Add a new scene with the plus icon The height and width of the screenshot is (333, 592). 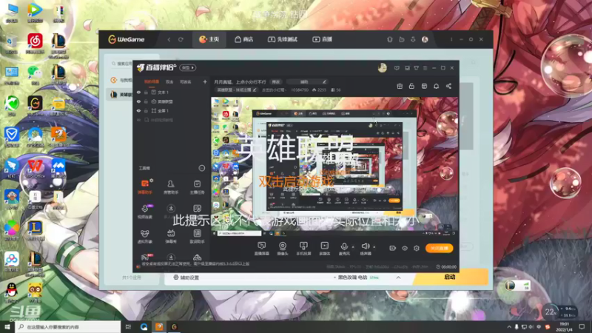point(205,81)
